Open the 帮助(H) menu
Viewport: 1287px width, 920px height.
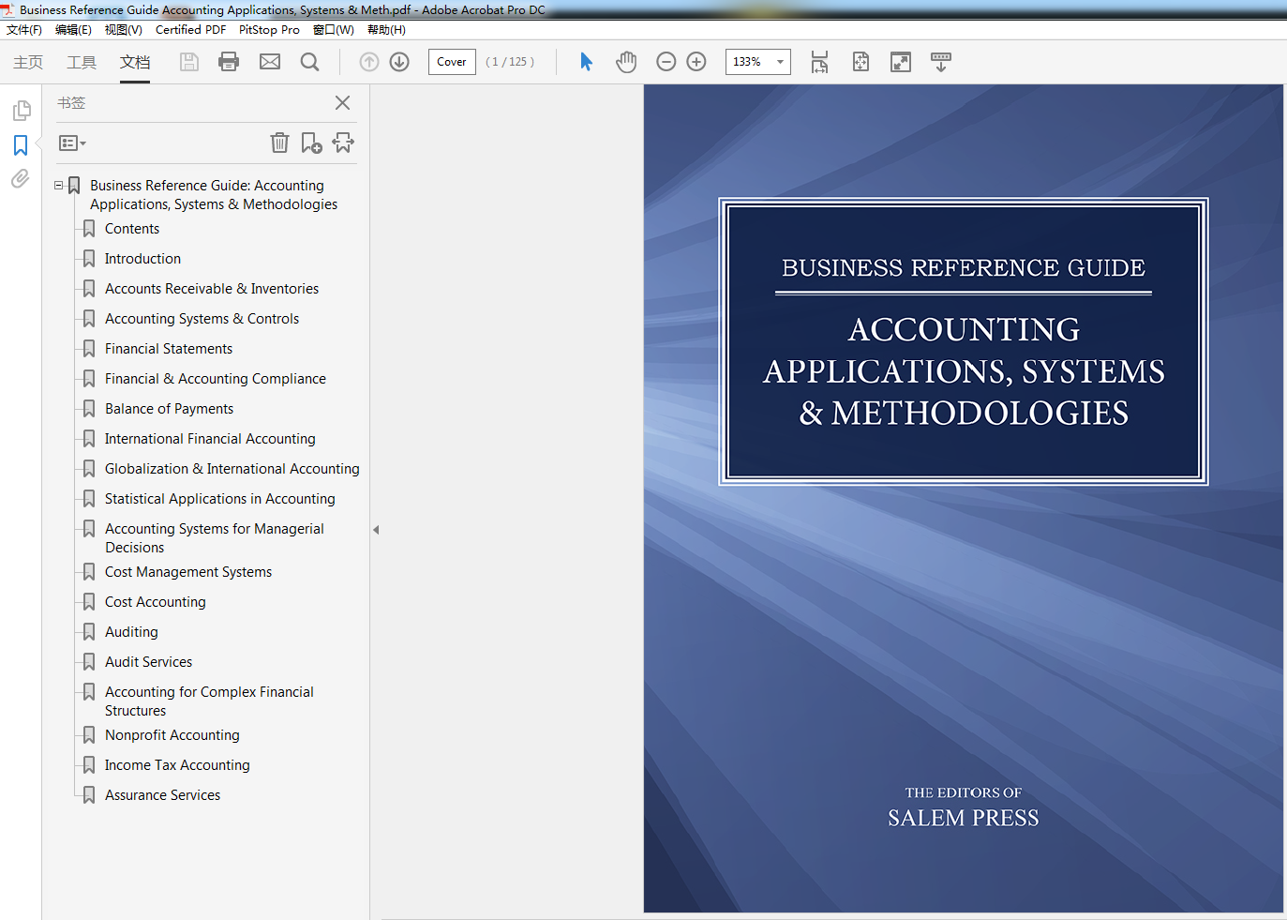pyautogui.click(x=386, y=30)
